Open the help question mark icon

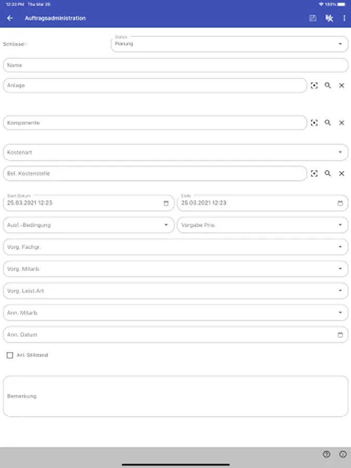pyautogui.click(x=327, y=454)
